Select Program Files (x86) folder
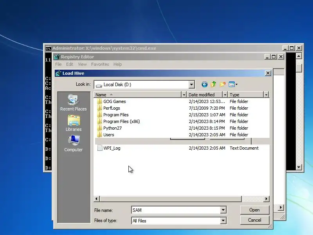 tap(119, 121)
